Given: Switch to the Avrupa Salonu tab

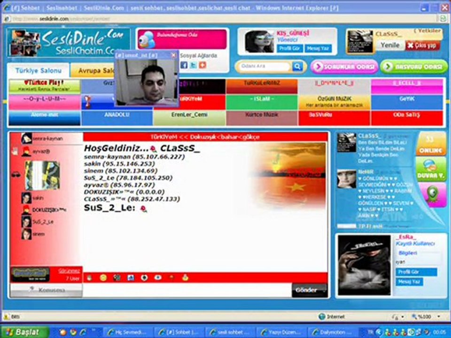Looking at the screenshot, I should point(96,71).
